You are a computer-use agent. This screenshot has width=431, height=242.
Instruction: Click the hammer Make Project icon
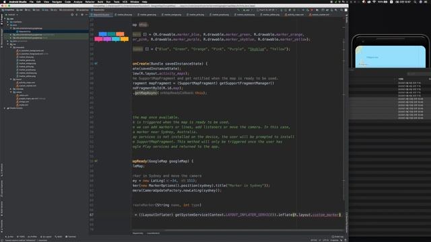click(x=238, y=10)
